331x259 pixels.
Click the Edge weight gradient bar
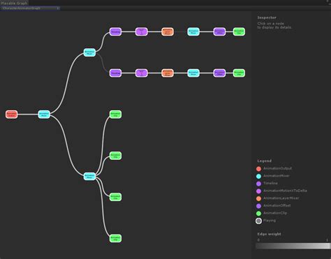coord(293,246)
